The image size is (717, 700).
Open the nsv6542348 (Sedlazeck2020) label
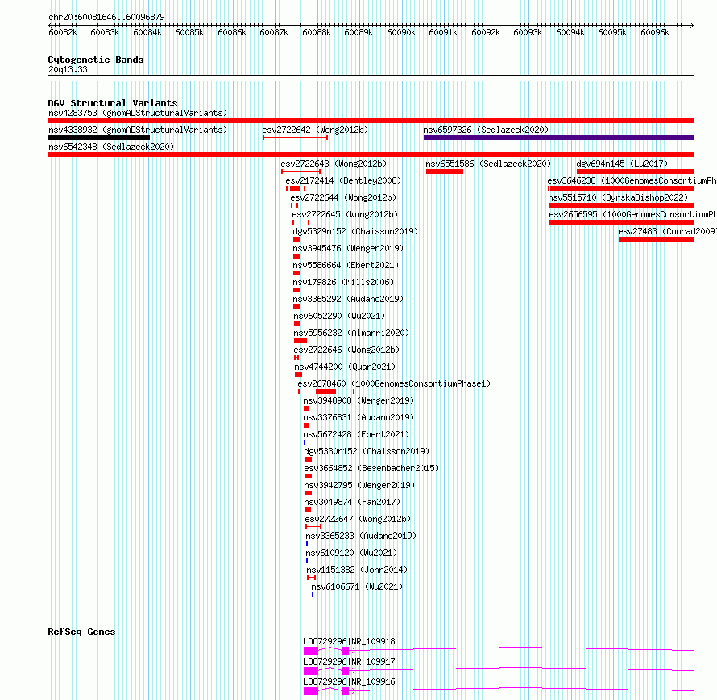coord(111,147)
